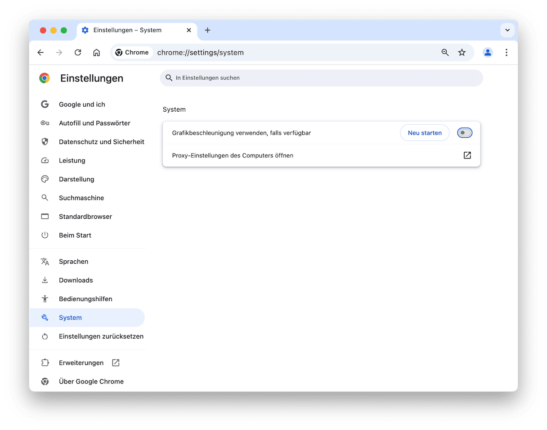Viewport: 547px width, 430px height.
Task: Open the zoom magnifier icon in address bar
Action: pyautogui.click(x=445, y=53)
